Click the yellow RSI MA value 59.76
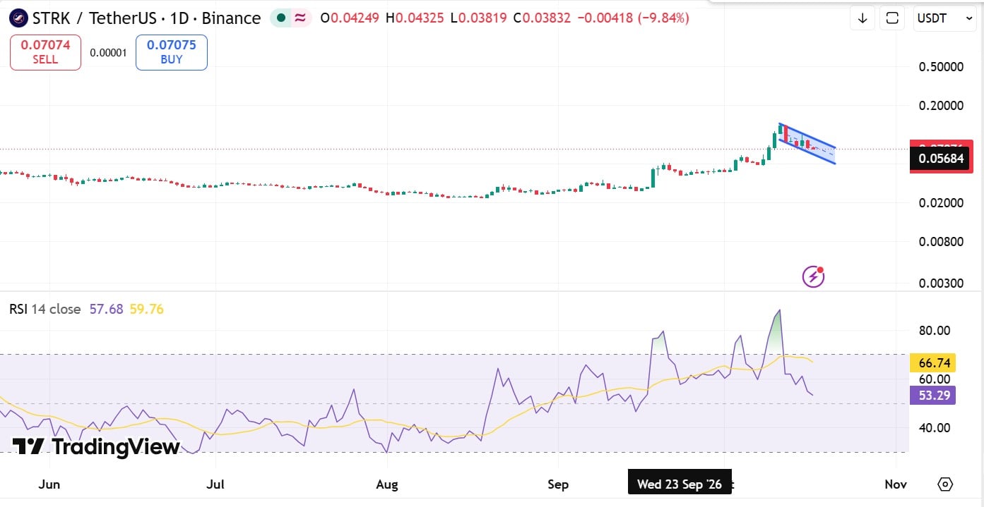984x507 pixels. coord(146,309)
